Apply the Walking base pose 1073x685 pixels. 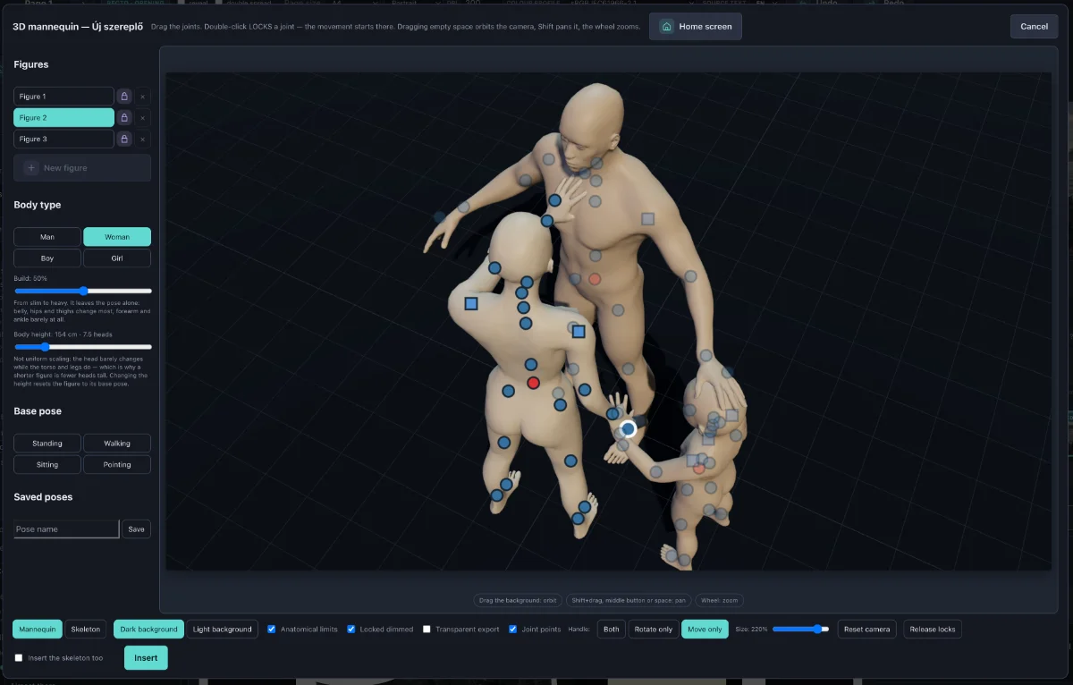pos(117,443)
